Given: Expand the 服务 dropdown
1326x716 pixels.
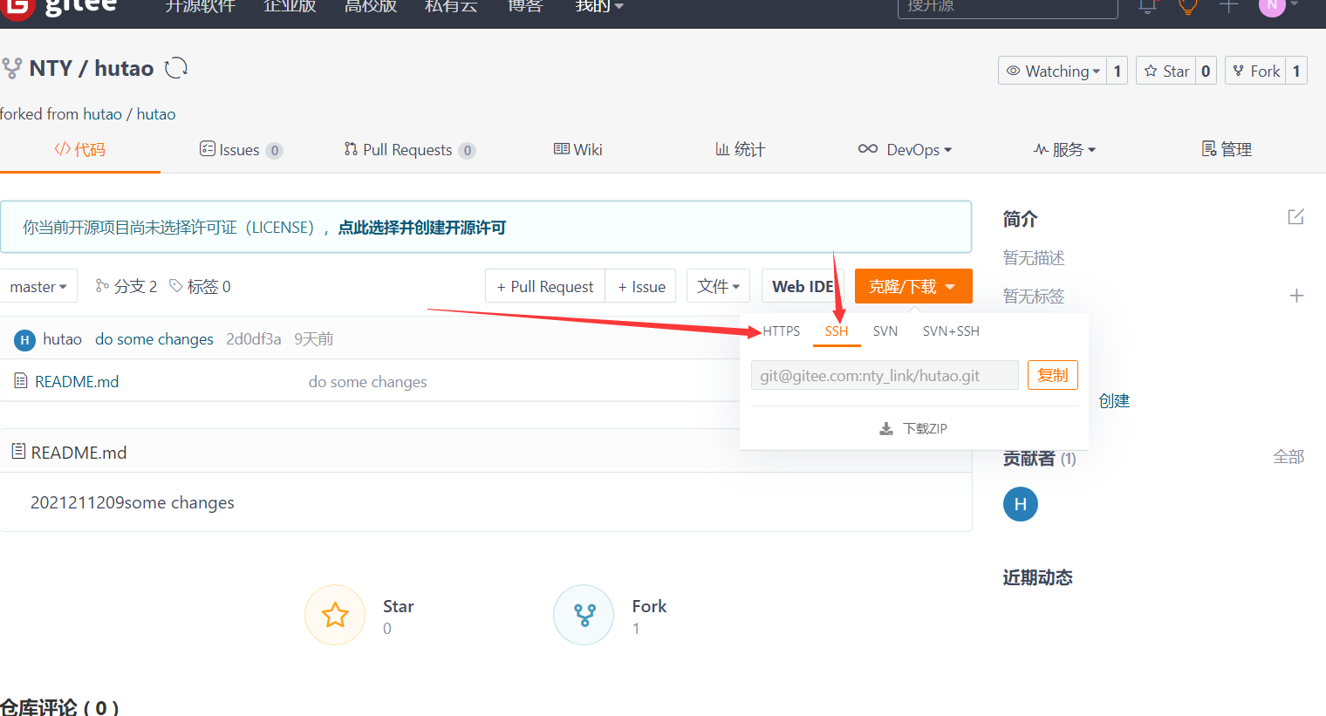Looking at the screenshot, I should point(1064,149).
